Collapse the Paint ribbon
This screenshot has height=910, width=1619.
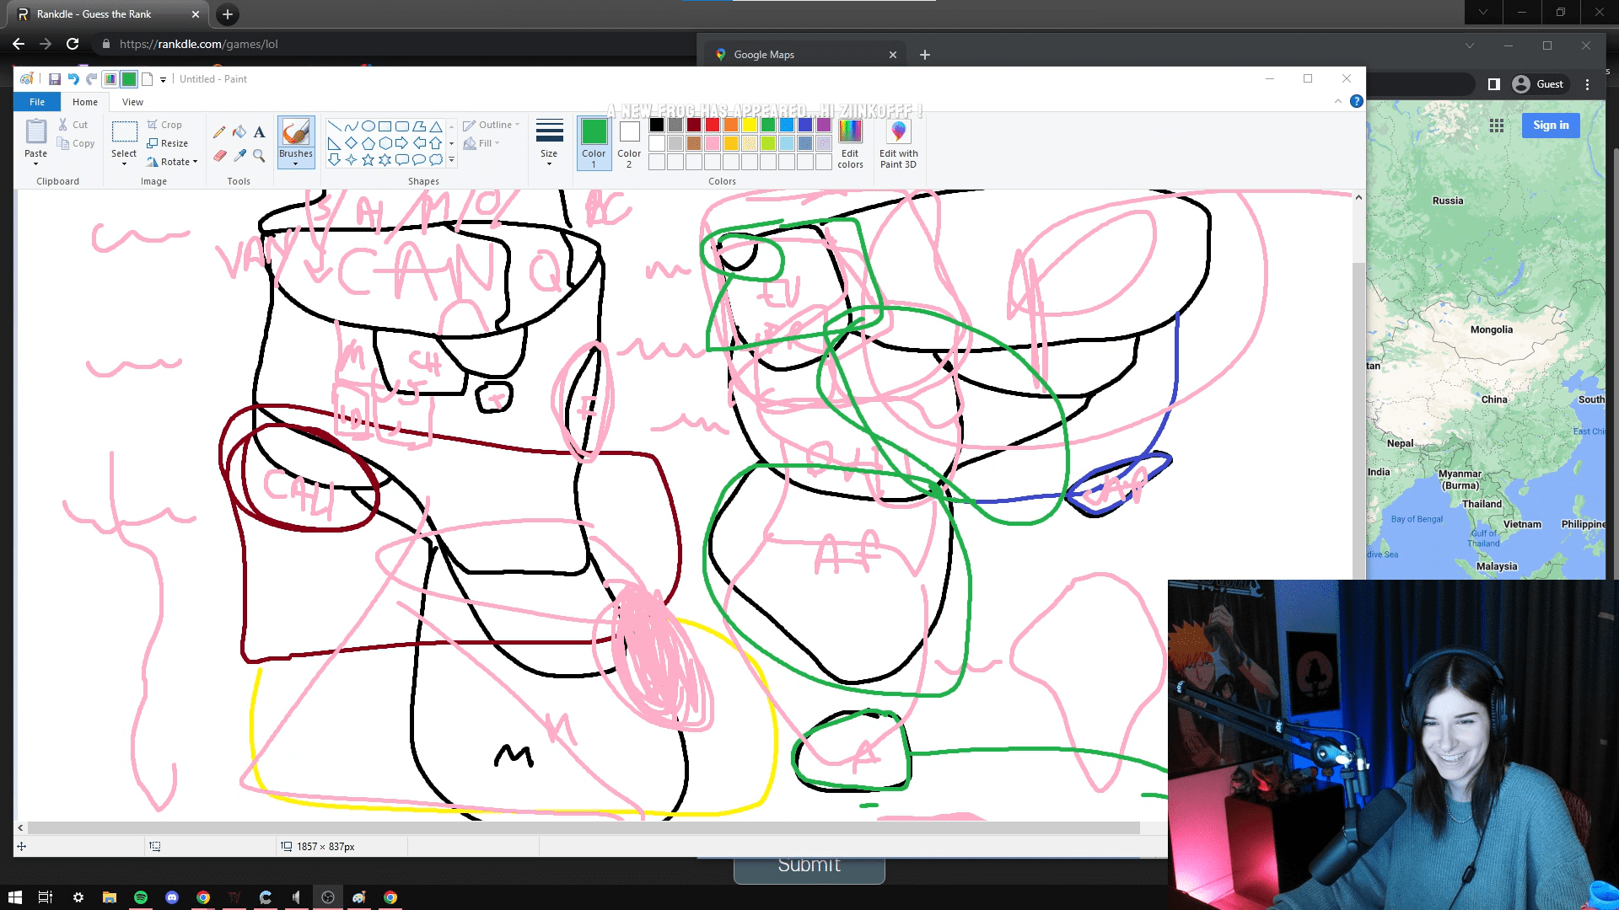(1338, 101)
